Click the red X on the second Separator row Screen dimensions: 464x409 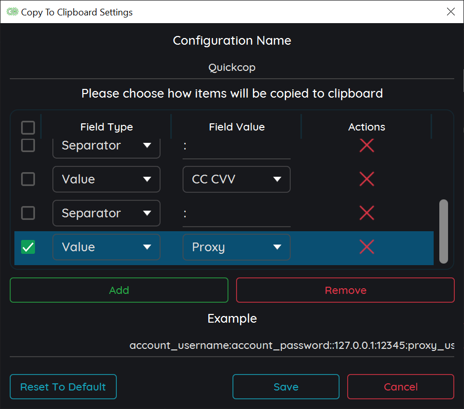[366, 213]
